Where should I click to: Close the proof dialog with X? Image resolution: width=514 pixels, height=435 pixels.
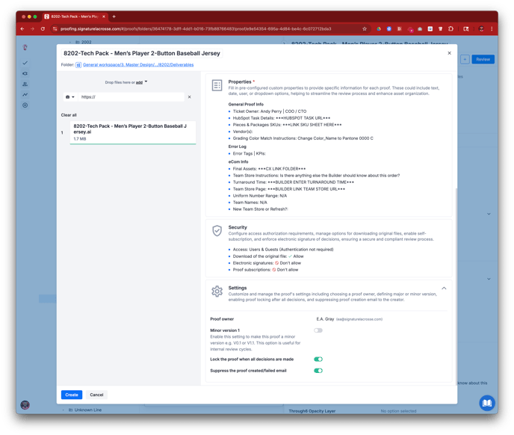(x=449, y=53)
